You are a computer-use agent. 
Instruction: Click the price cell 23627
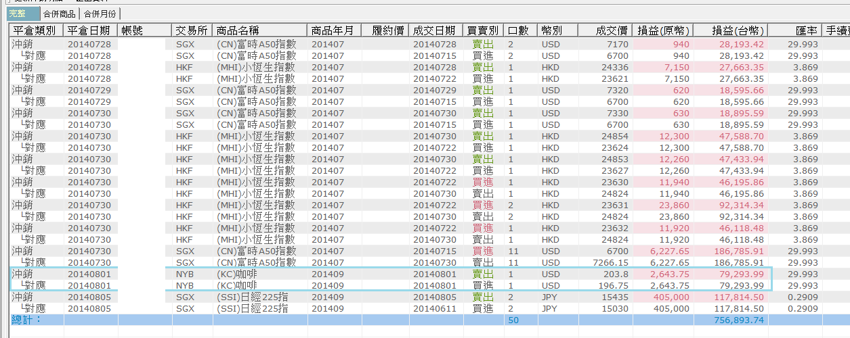pos(605,170)
